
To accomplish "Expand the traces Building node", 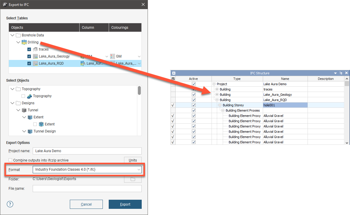I will [x=217, y=89].
